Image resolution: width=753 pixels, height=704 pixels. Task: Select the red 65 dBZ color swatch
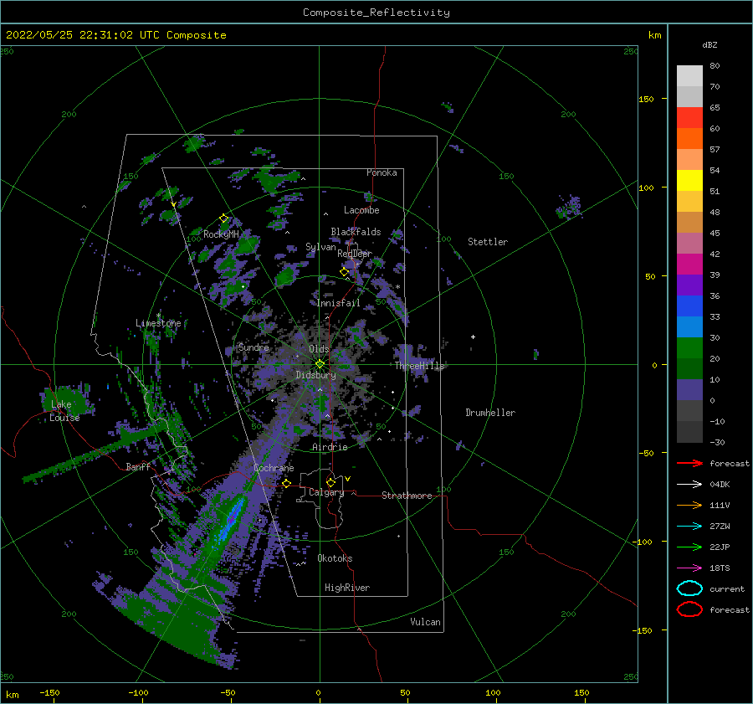(x=689, y=117)
